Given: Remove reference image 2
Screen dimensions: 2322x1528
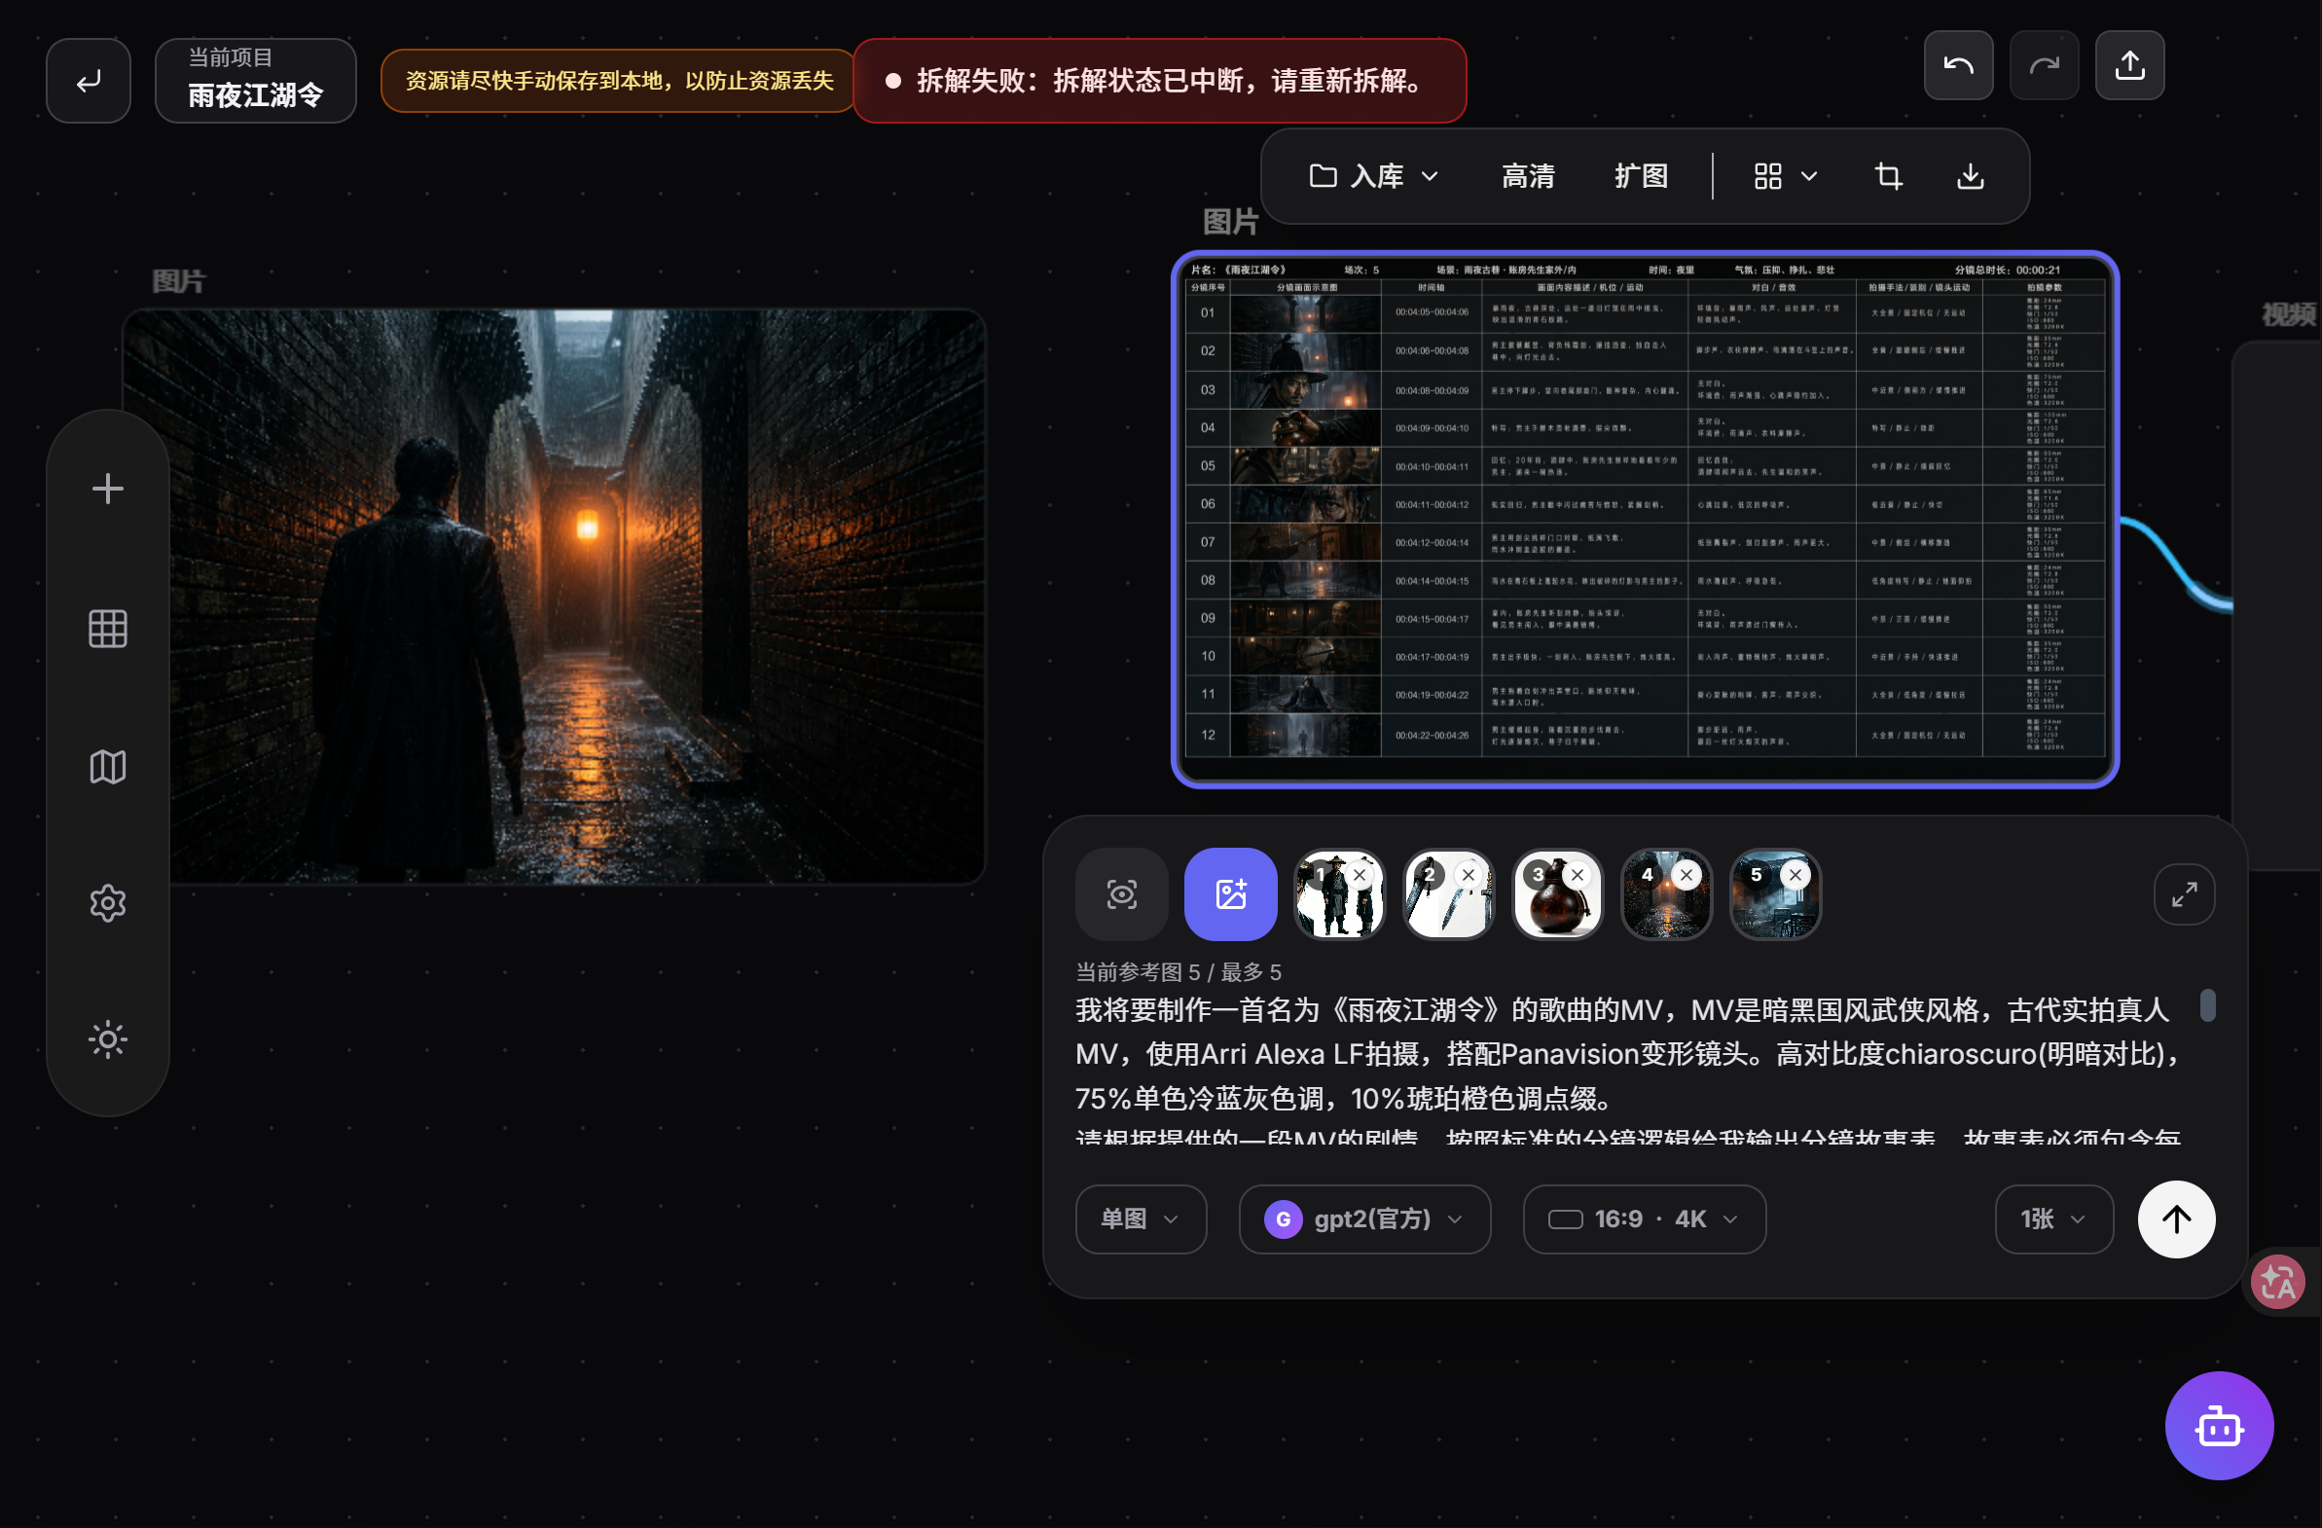Looking at the screenshot, I should tap(1469, 875).
